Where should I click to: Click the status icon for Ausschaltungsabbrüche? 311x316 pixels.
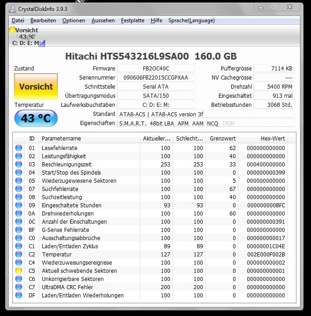point(19,238)
